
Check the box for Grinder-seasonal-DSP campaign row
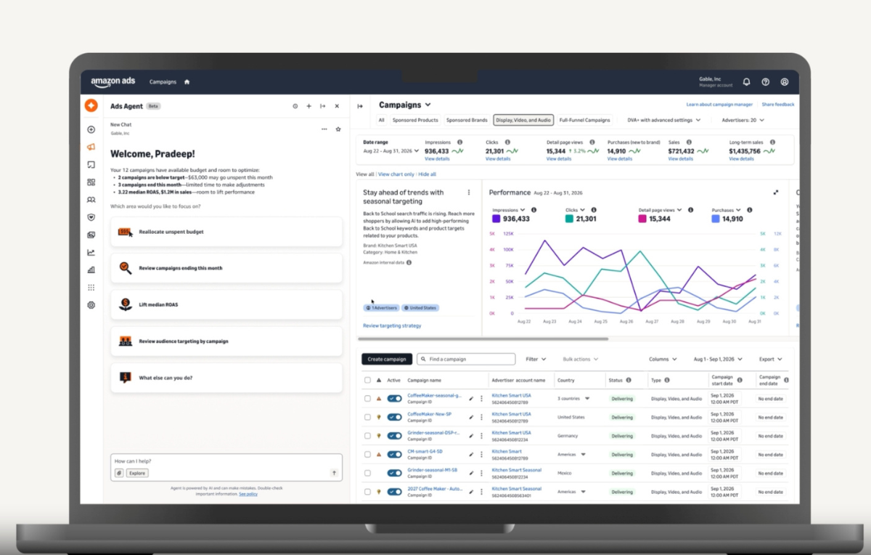[x=367, y=436]
